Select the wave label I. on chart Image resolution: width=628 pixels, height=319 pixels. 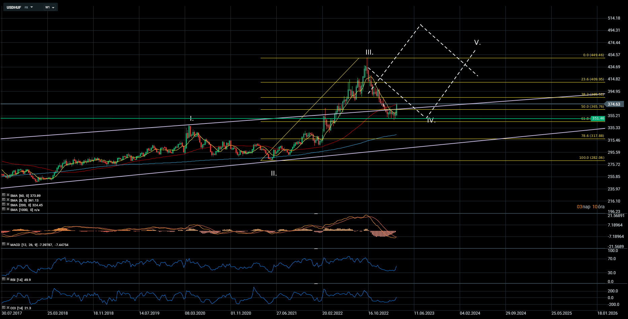[x=191, y=118]
